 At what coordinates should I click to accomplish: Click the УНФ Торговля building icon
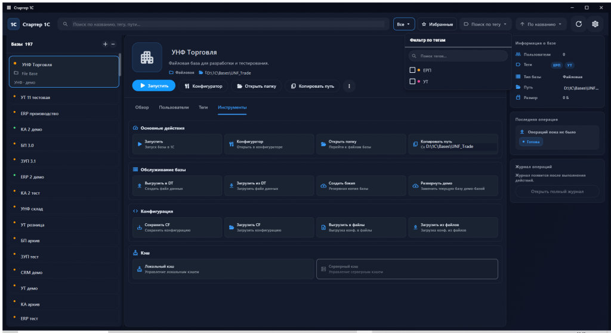[x=147, y=57]
